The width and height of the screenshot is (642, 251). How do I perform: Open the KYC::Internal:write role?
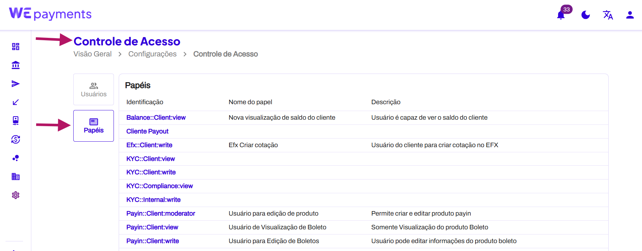(153, 200)
